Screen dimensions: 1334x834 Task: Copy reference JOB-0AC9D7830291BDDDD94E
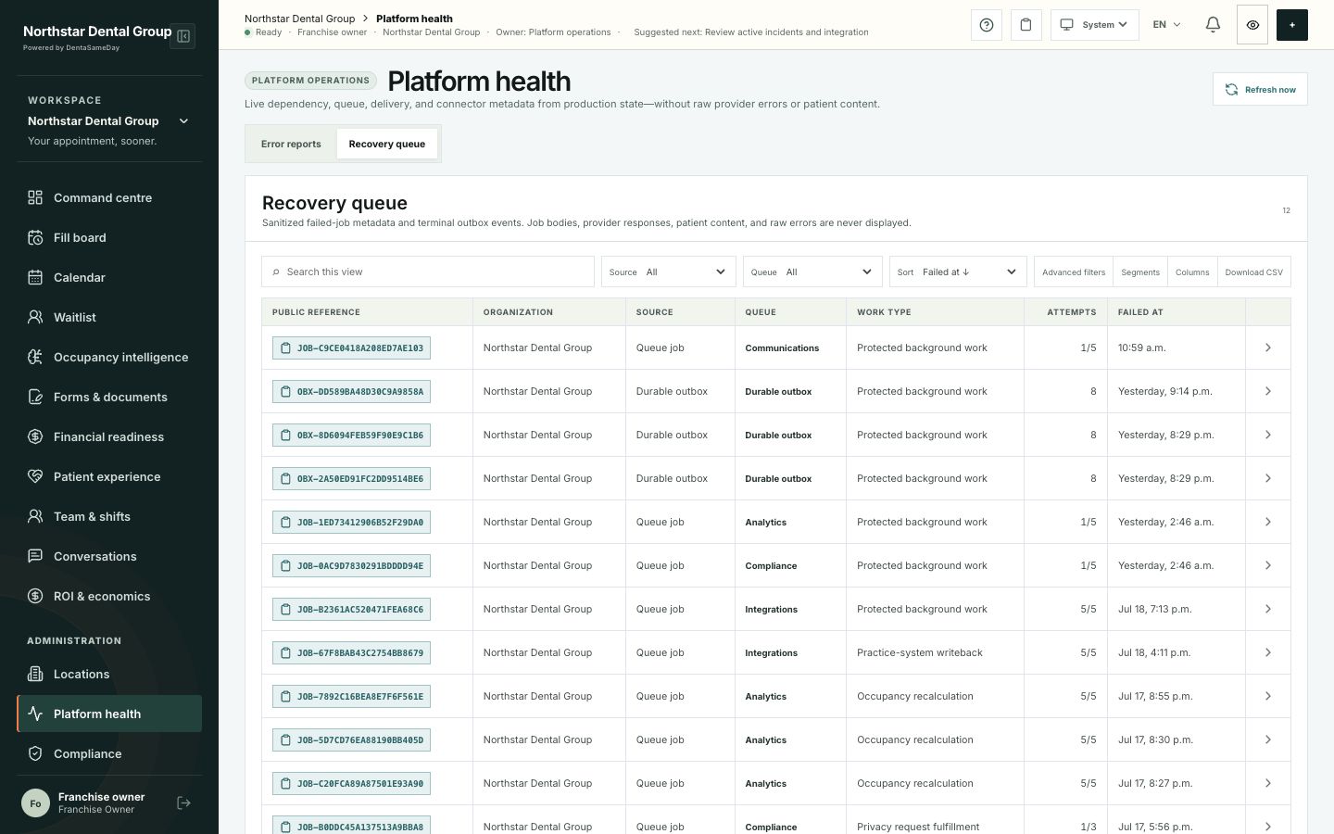pyautogui.click(x=351, y=566)
